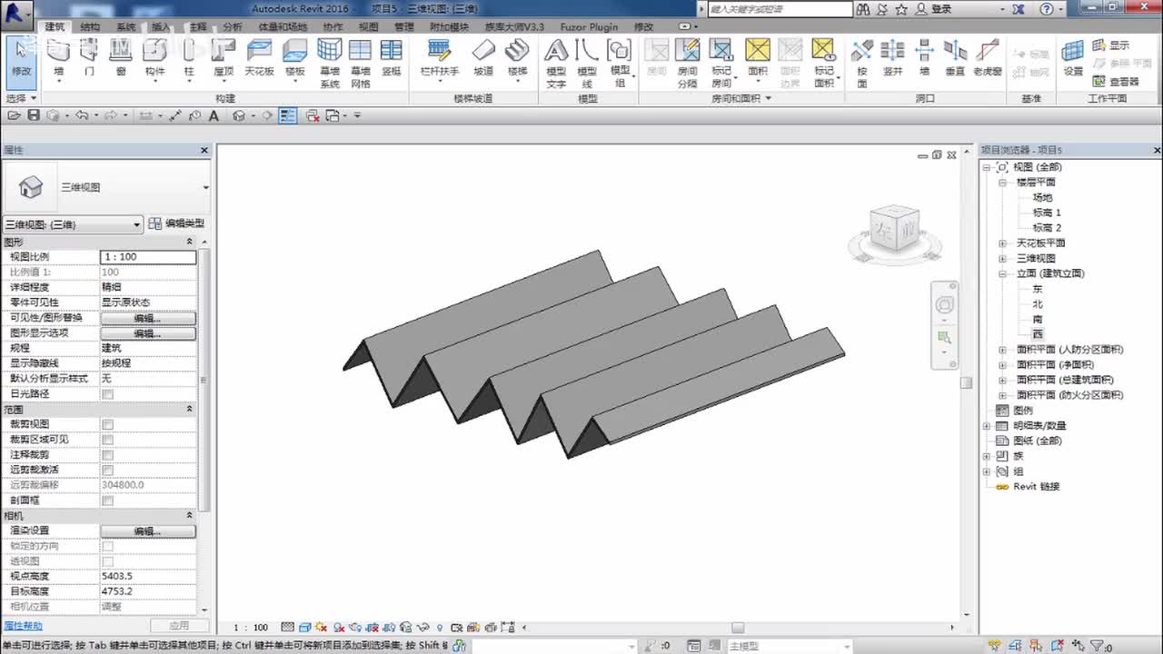Click the 视图比例 value field

(x=148, y=257)
